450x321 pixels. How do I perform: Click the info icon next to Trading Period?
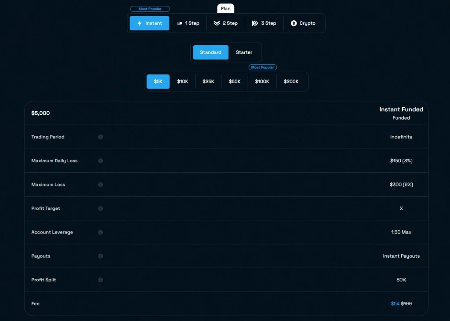pos(100,137)
